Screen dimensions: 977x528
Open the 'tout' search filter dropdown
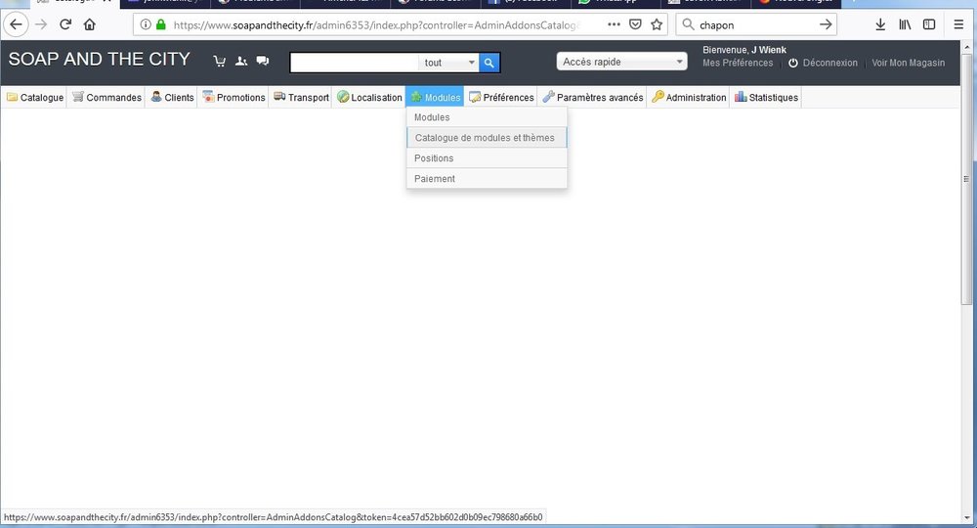coord(448,63)
